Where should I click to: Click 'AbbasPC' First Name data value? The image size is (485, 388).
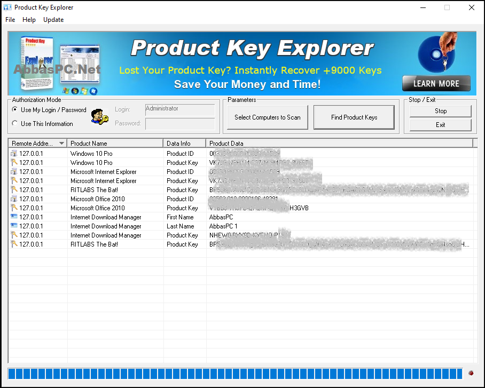(x=221, y=217)
